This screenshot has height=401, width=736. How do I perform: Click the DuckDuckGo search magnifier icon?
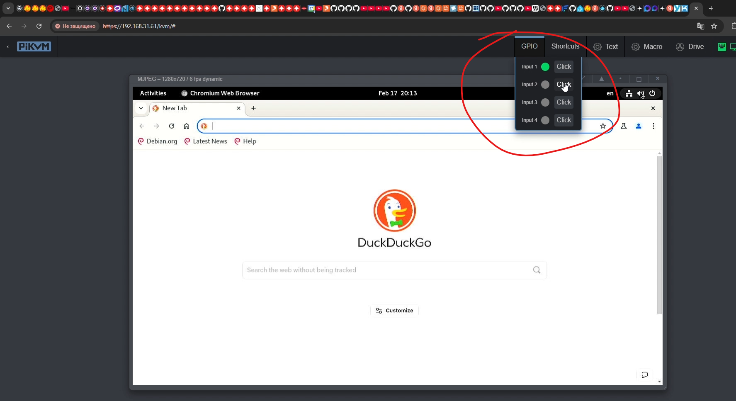(537, 270)
